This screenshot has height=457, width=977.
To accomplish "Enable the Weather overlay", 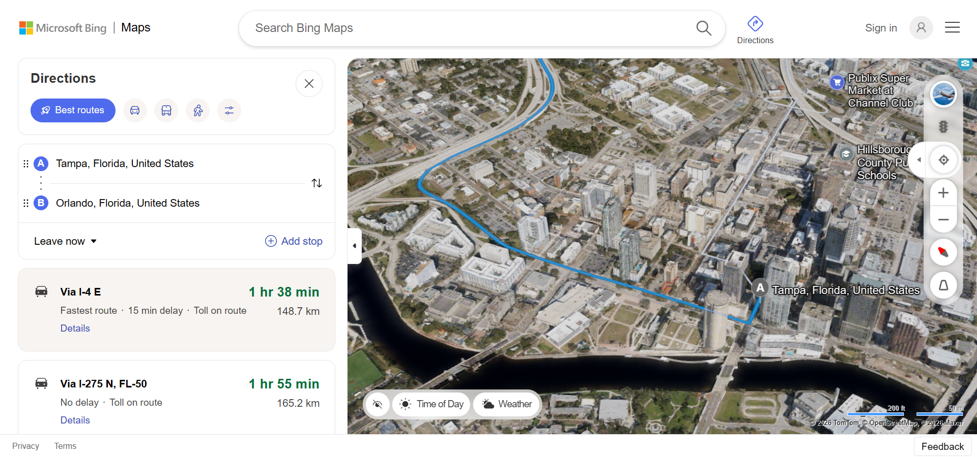I will click(x=507, y=404).
